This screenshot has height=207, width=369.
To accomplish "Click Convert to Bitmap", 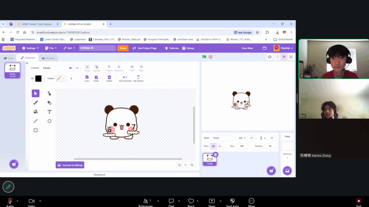I will coord(70,165).
